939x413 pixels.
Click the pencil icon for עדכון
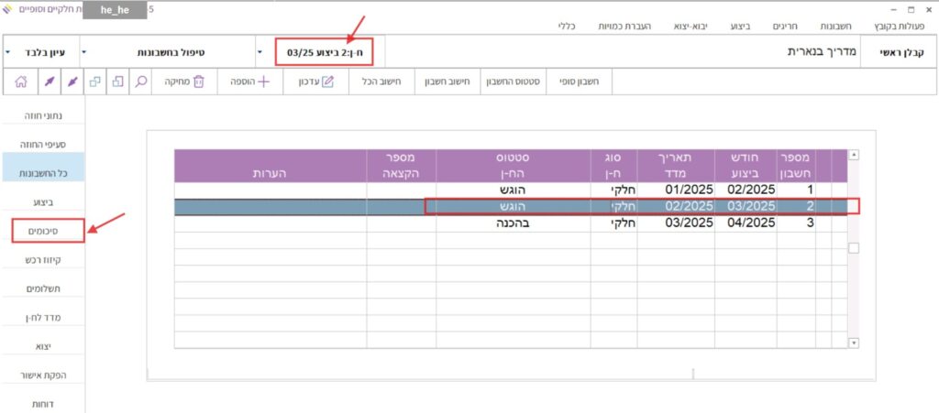(328, 82)
